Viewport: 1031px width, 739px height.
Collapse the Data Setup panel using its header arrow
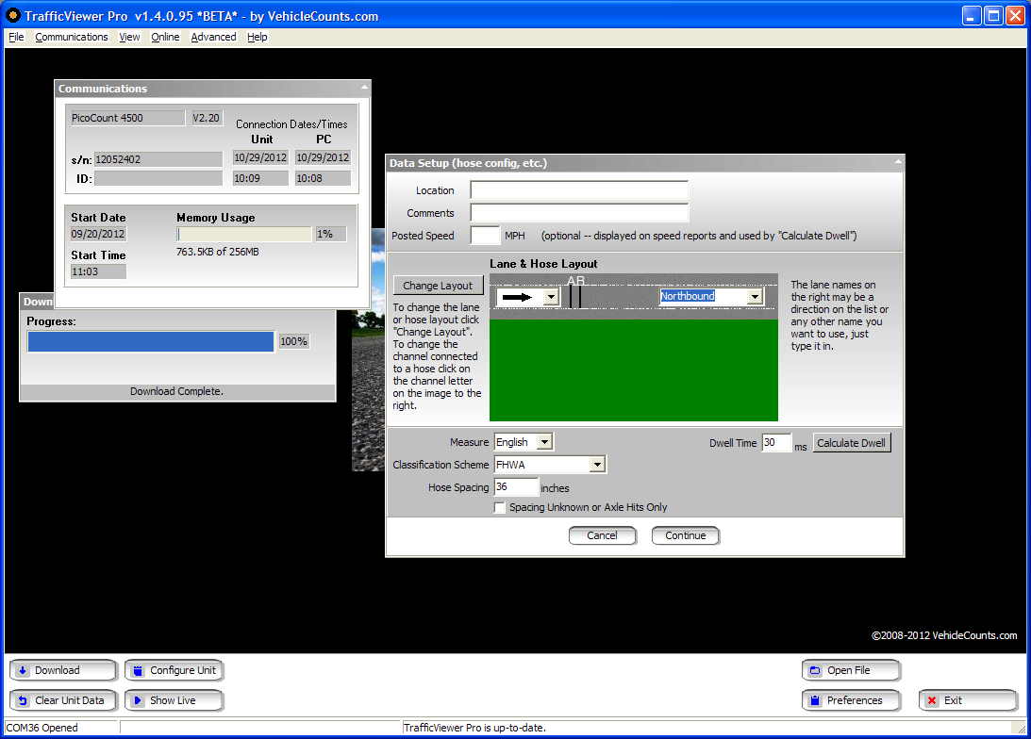pyautogui.click(x=898, y=161)
